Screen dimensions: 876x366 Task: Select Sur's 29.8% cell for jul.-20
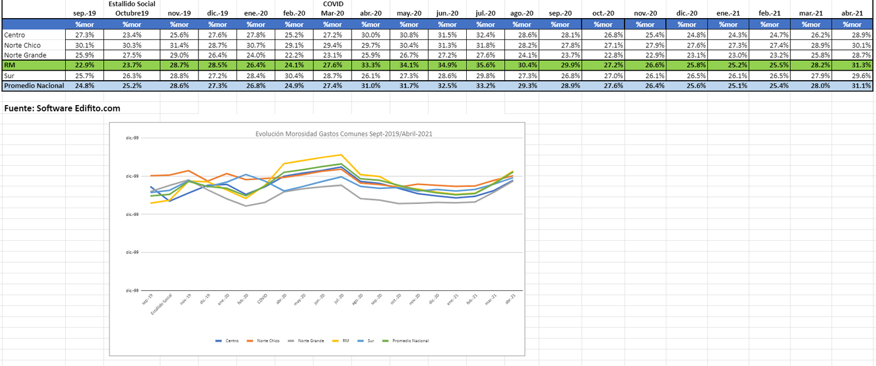point(486,76)
